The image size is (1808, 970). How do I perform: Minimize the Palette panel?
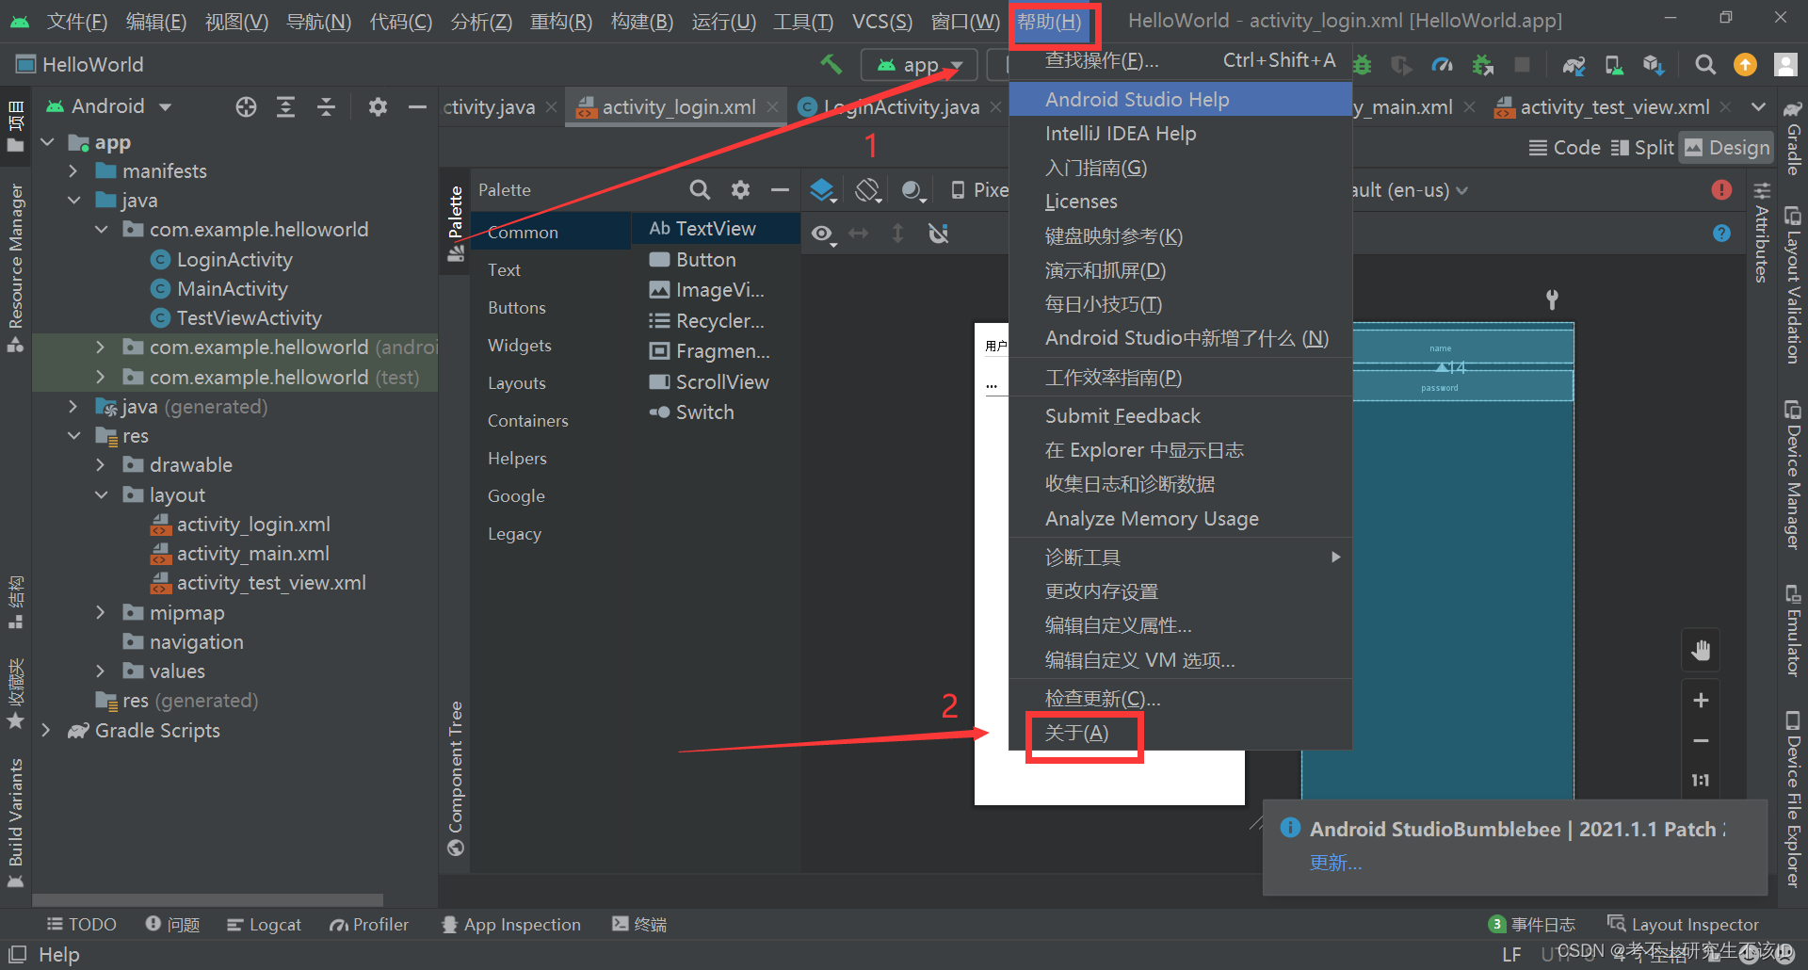780,190
